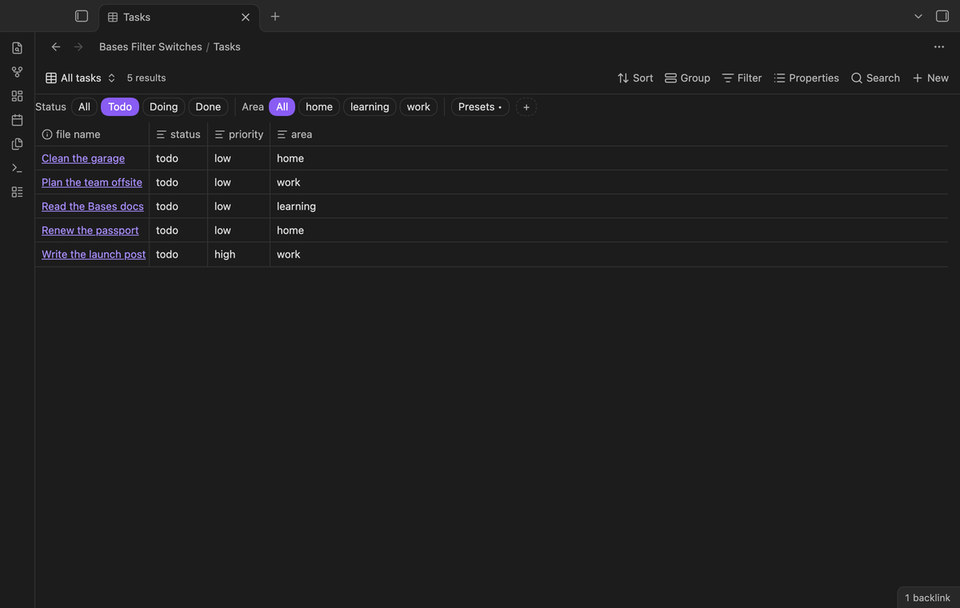
Task: Open Write the launch post note
Action: point(94,254)
